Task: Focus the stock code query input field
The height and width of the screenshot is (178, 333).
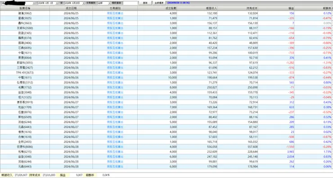Action: pos(130,3)
